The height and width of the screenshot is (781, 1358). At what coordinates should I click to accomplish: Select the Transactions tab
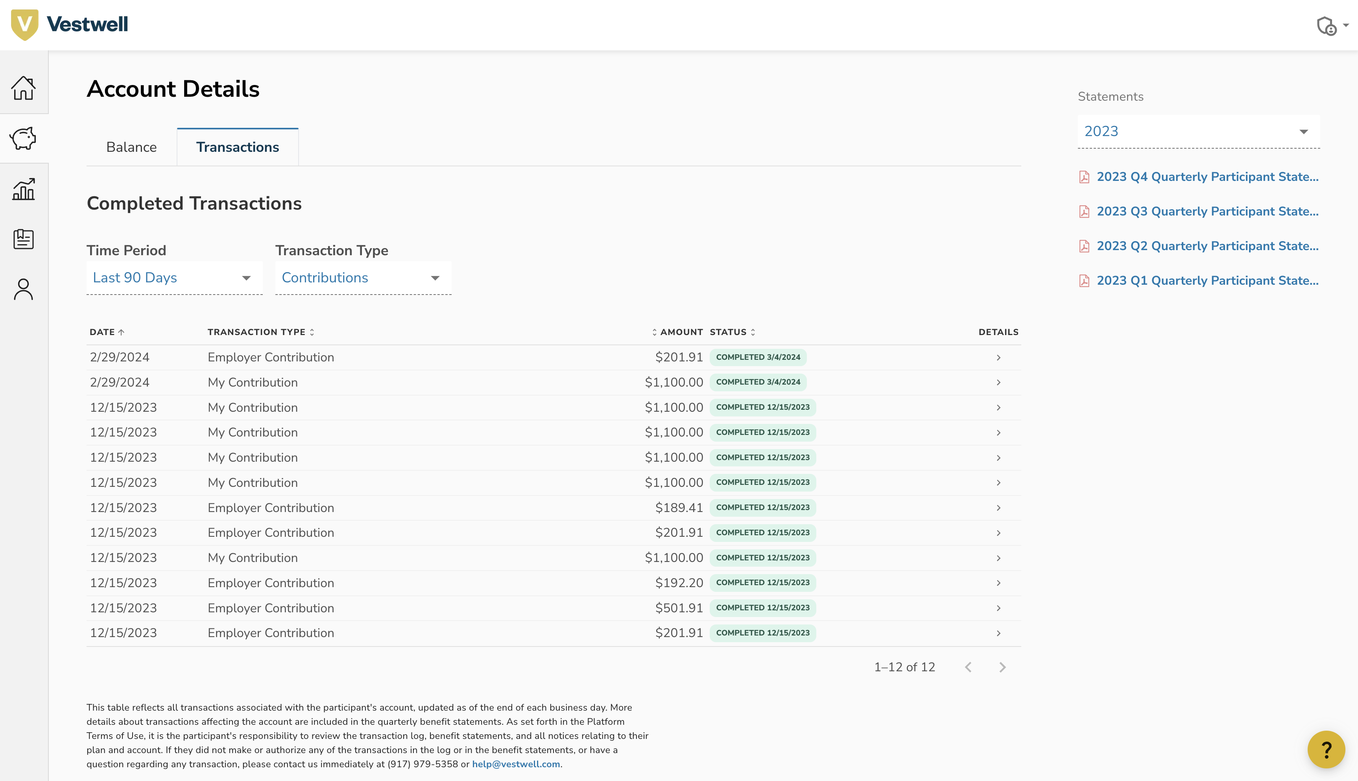coord(237,147)
